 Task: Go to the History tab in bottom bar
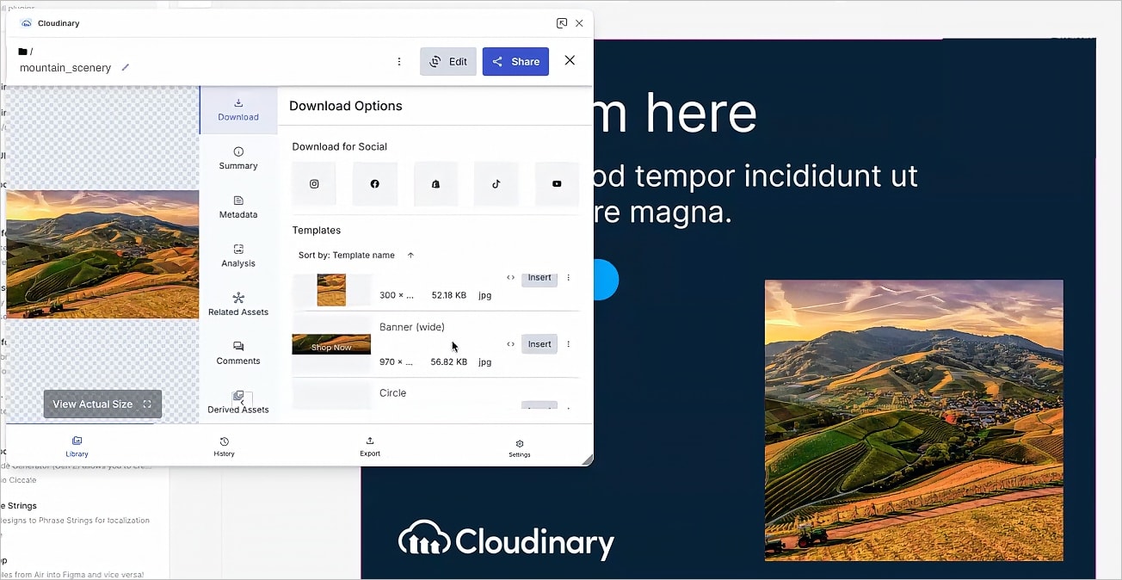[x=224, y=447]
